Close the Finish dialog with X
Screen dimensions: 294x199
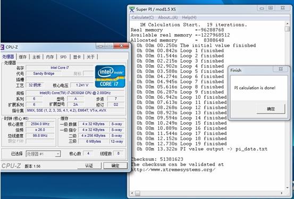pyautogui.click(x=281, y=69)
